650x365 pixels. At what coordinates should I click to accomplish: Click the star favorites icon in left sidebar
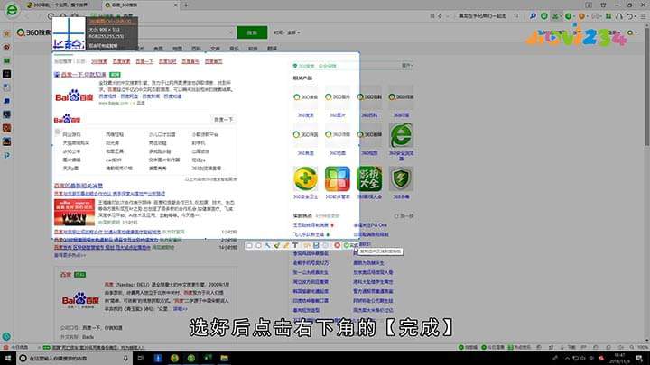tap(6, 33)
